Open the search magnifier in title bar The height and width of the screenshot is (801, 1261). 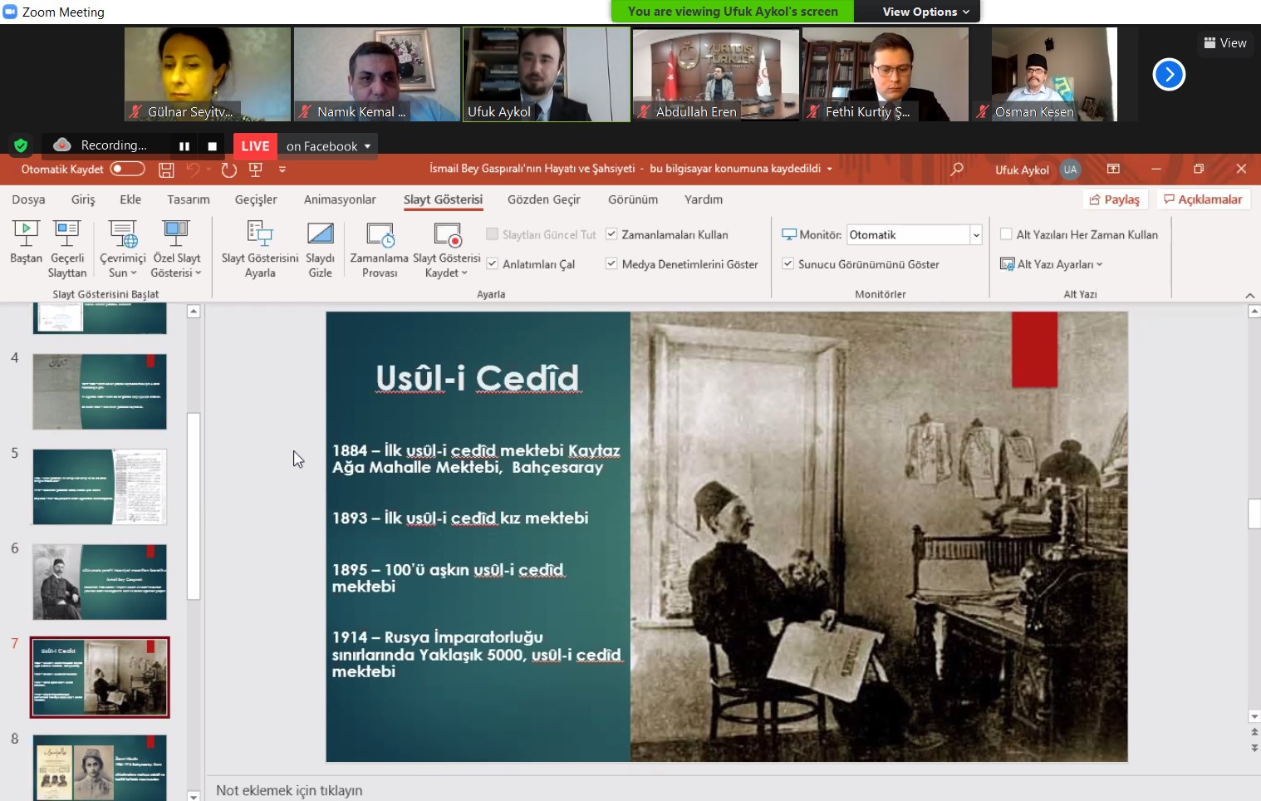pyautogui.click(x=957, y=170)
